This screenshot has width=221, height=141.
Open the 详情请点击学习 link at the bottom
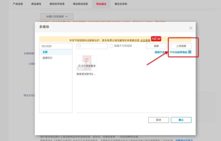(184, 140)
